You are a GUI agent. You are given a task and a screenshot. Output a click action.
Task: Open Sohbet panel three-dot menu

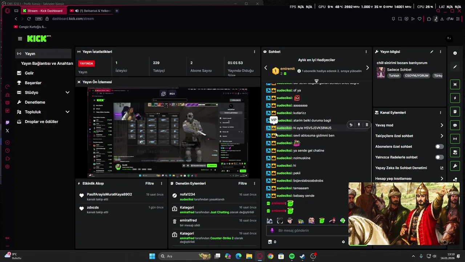(366, 52)
